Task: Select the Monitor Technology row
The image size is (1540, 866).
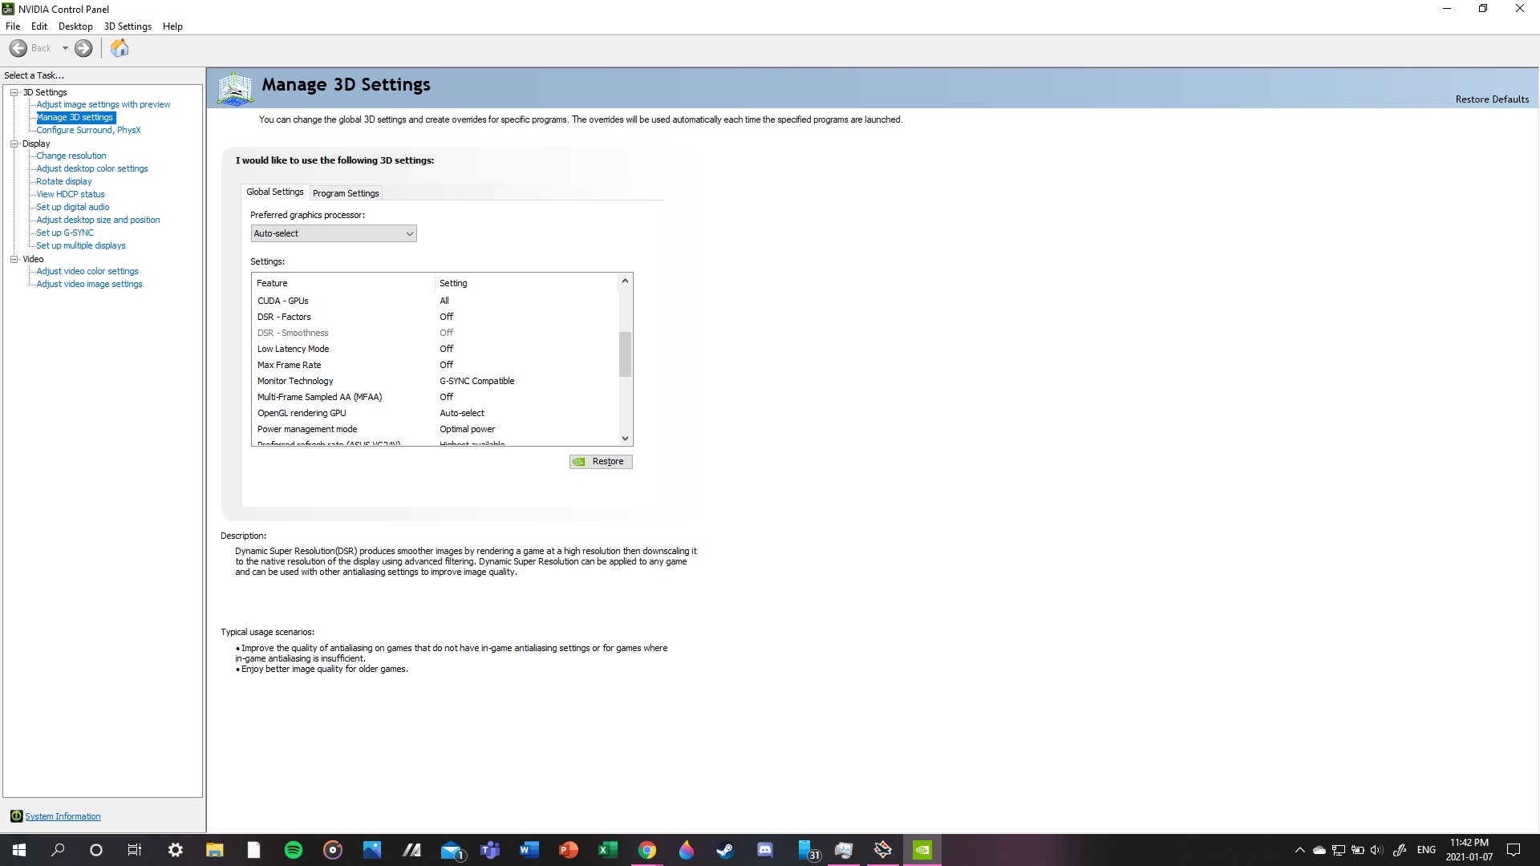Action: [x=435, y=381]
